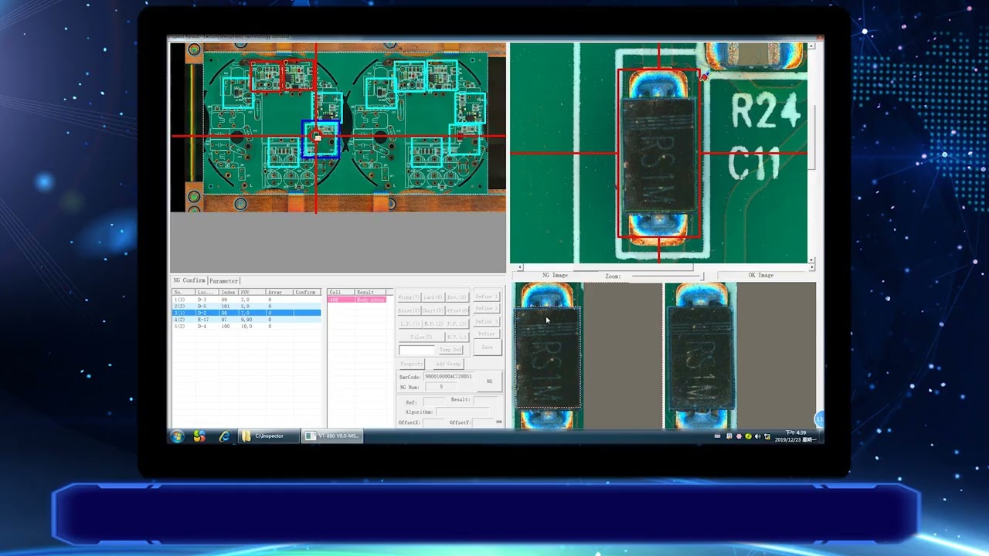The image size is (989, 556).
Task: Switch to VT-880 V8.0 taskbar window
Action: click(x=332, y=436)
